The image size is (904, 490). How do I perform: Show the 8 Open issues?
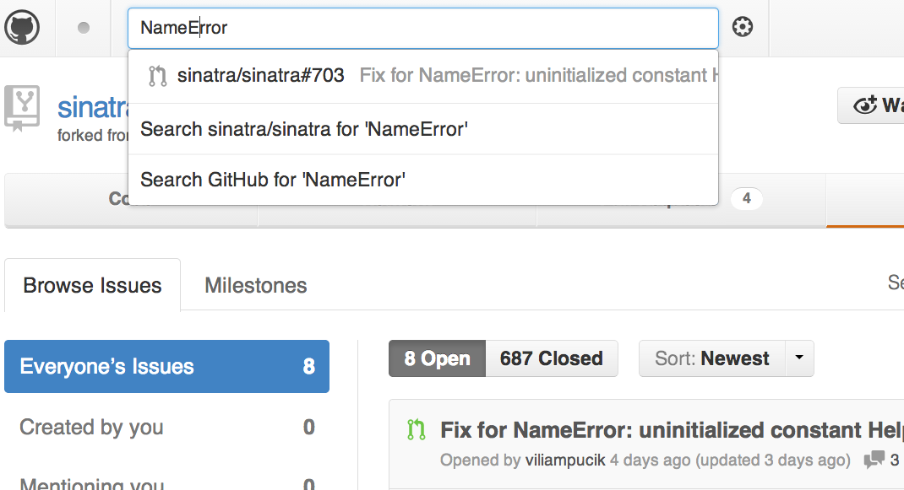pos(437,358)
